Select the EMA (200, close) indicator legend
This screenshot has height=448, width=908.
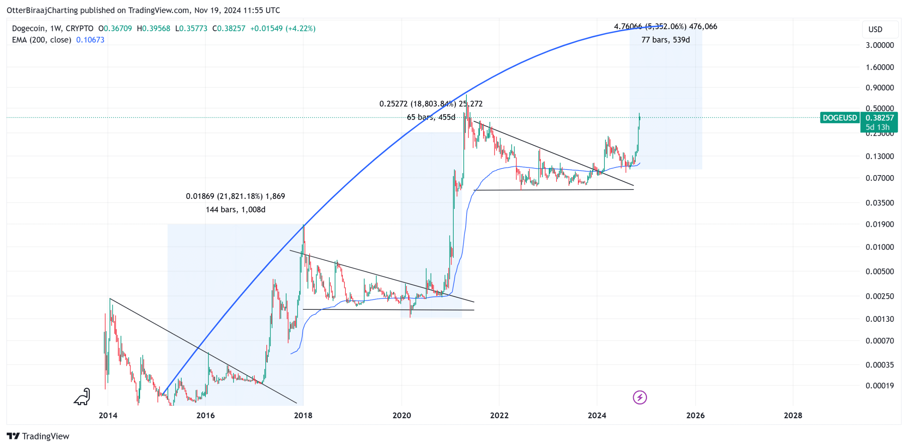point(42,40)
